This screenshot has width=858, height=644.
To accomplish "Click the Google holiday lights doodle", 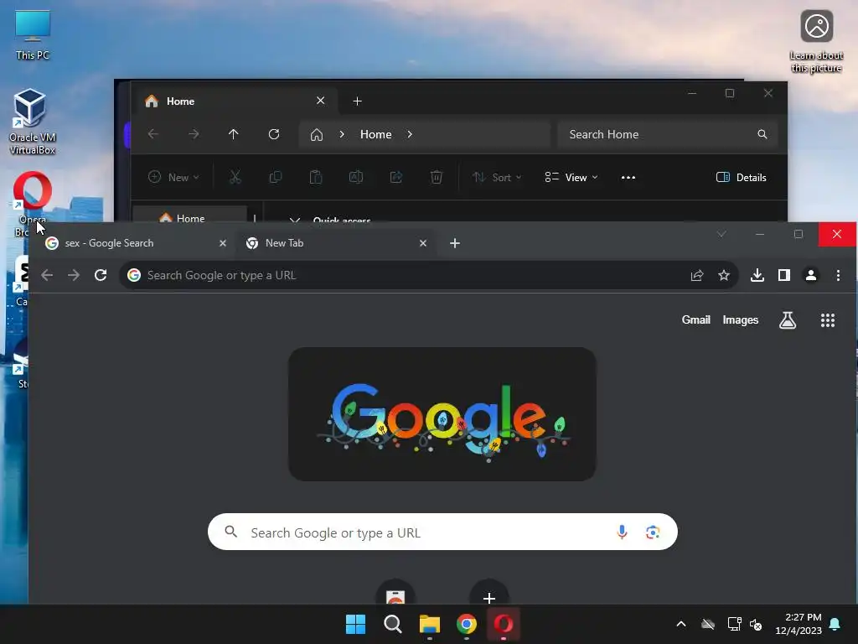I will (x=442, y=414).
